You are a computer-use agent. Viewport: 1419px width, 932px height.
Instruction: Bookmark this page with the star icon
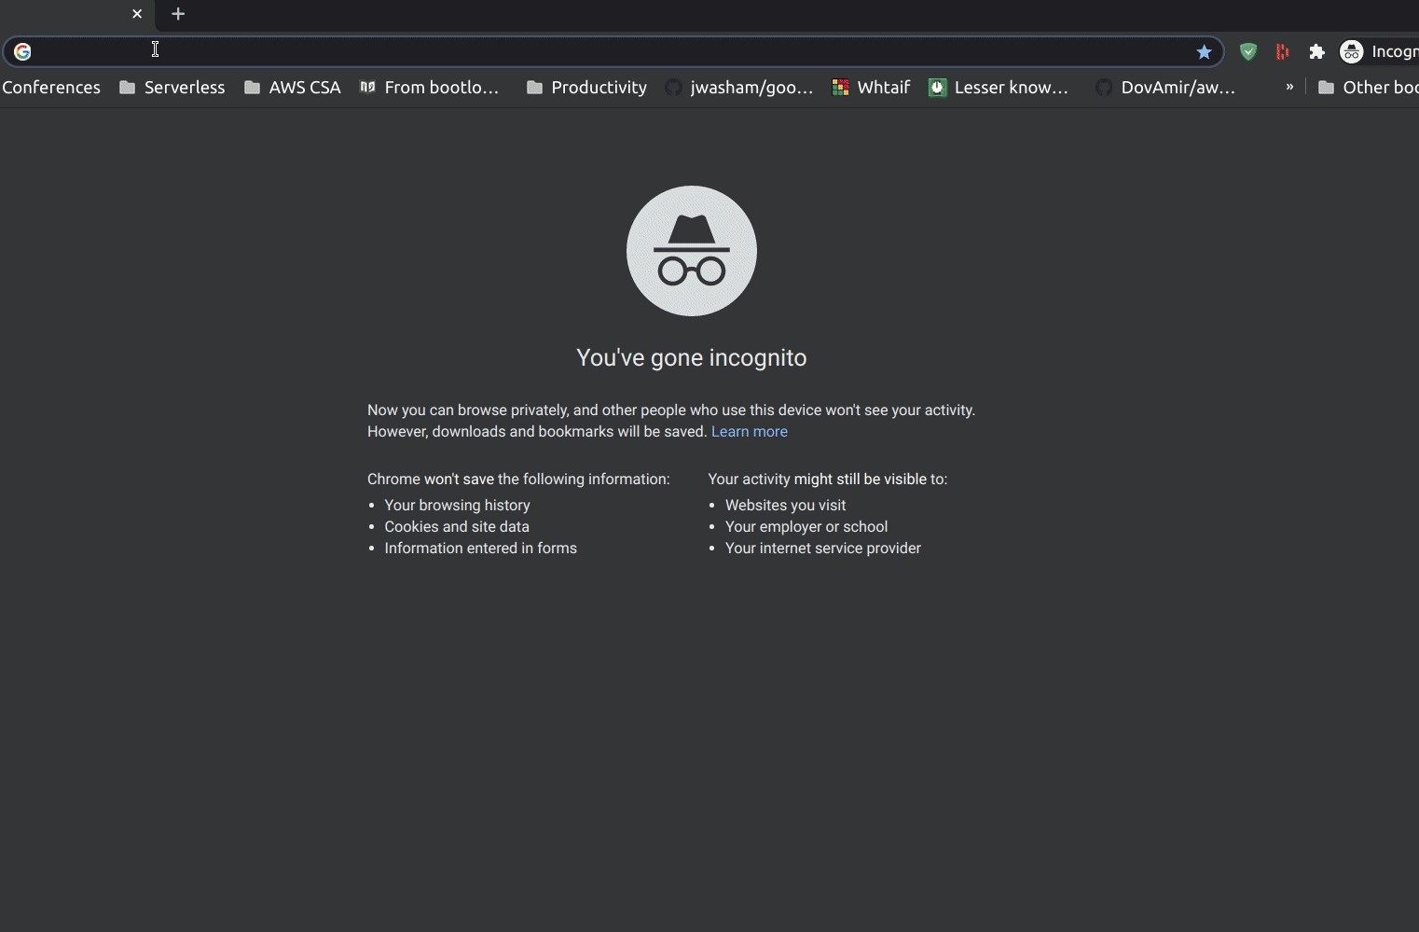tap(1204, 52)
